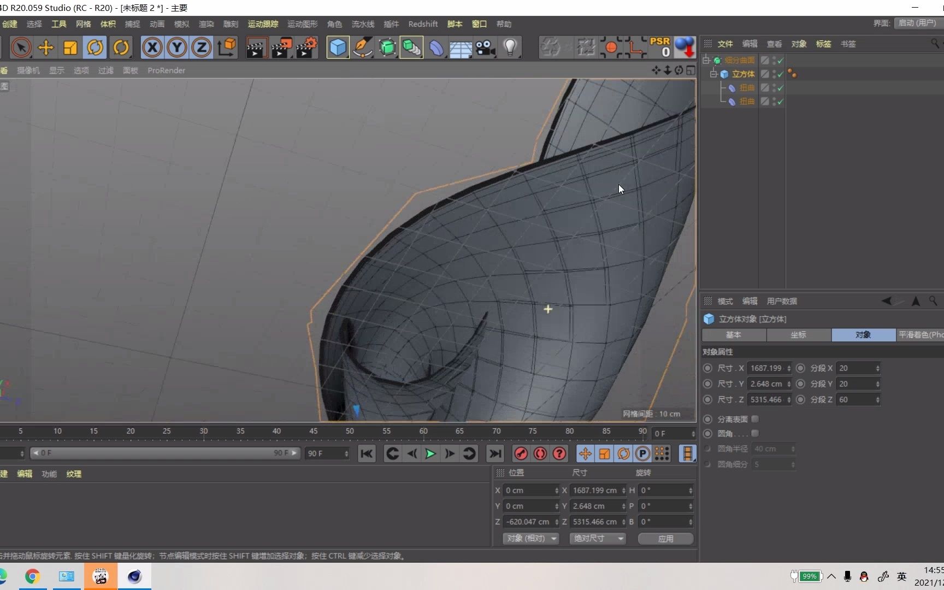
Task: Open the 渲染 menu in menu bar
Action: pos(206,24)
